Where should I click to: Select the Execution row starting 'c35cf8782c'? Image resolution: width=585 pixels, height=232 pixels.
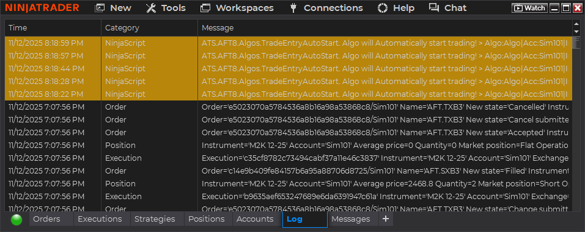(x=288, y=158)
